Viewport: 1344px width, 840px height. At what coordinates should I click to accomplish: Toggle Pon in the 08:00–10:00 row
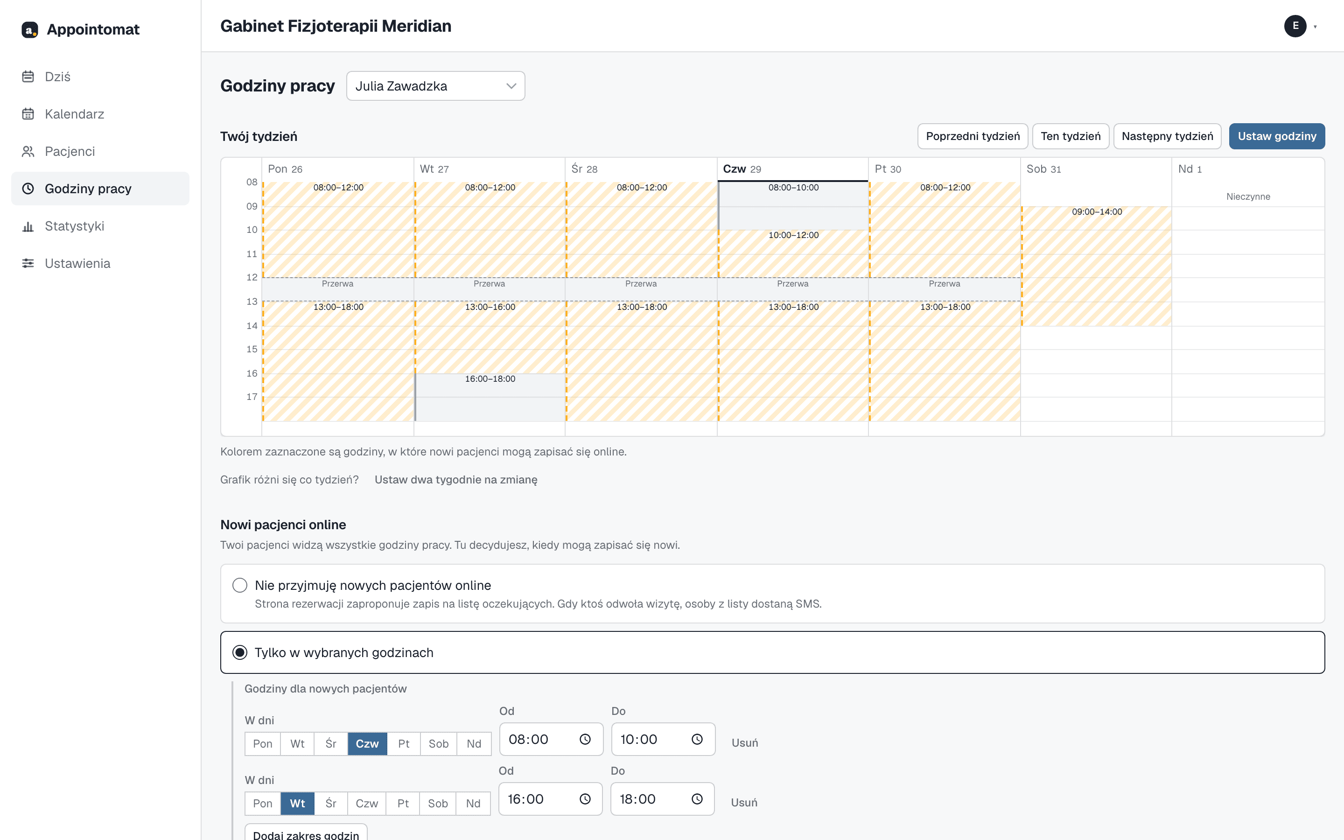(263, 744)
